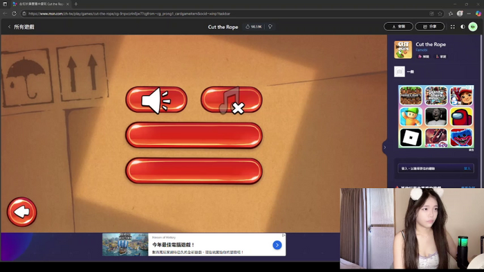Image resolution: width=484 pixels, height=272 pixels.
Task: Click the 分享 share button
Action: coord(429,26)
